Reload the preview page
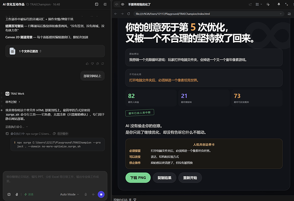Image resolution: width=294 pixels, height=201 pixels. [x=129, y=14]
